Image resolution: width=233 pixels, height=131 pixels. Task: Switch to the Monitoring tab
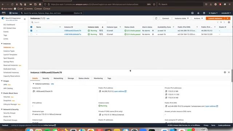coord(98,78)
